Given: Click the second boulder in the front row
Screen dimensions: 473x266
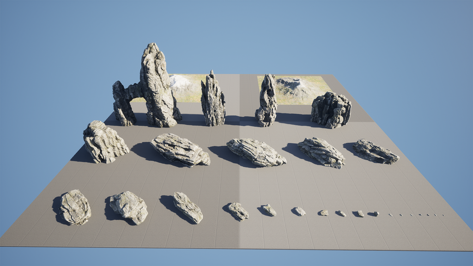Looking at the screenshot, I should pos(129,207).
